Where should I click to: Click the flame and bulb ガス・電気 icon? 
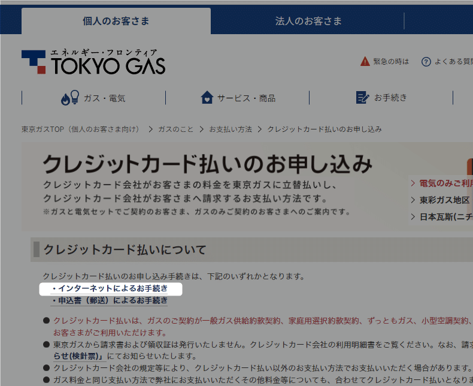(70, 98)
